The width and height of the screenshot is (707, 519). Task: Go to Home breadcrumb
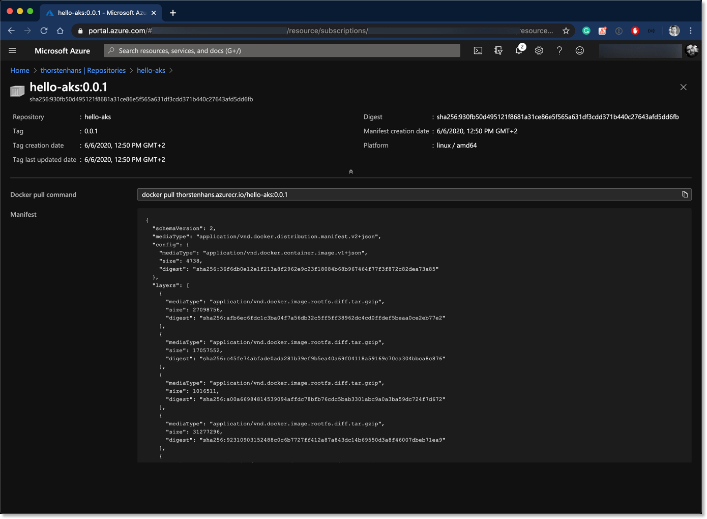tap(20, 70)
